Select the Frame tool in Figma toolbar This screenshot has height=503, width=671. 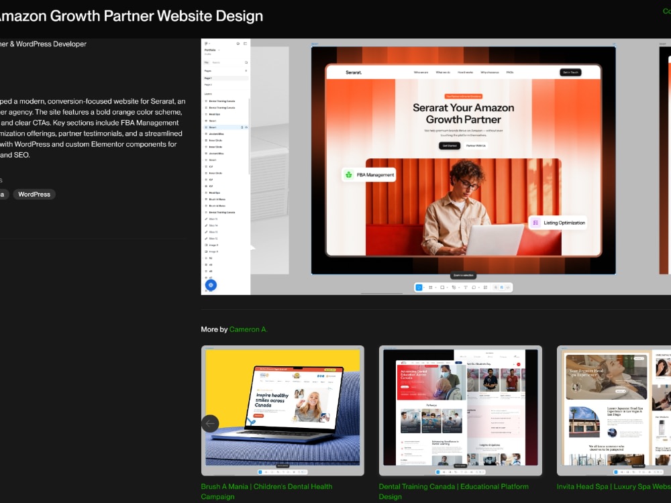pyautogui.click(x=431, y=288)
